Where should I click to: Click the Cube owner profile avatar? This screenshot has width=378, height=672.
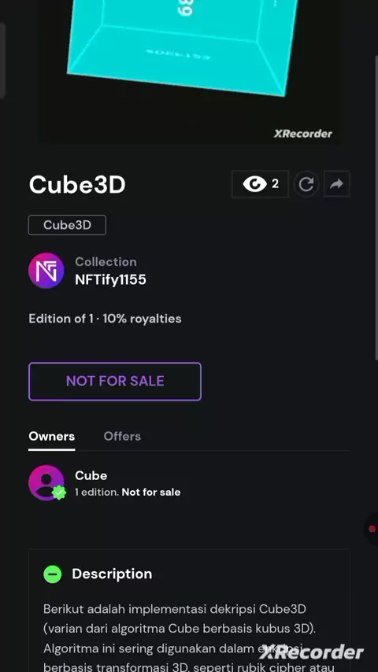point(46,482)
